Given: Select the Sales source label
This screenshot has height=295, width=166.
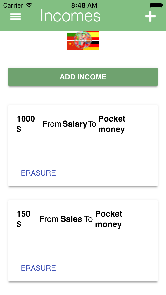Looking at the screenshot, I should [x=71, y=219].
